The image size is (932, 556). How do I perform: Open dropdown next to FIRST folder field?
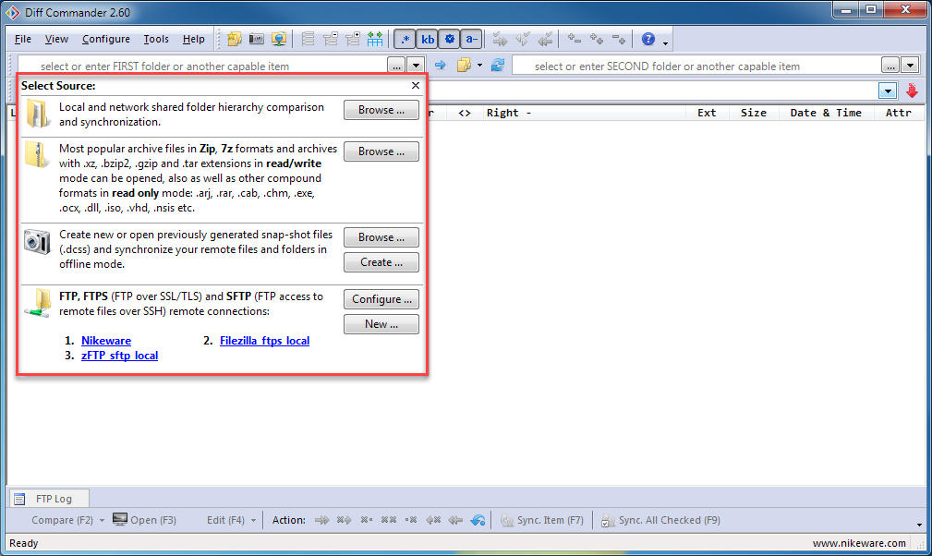[x=416, y=66]
